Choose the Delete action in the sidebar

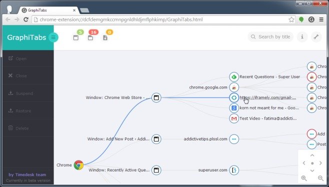(x=28, y=128)
